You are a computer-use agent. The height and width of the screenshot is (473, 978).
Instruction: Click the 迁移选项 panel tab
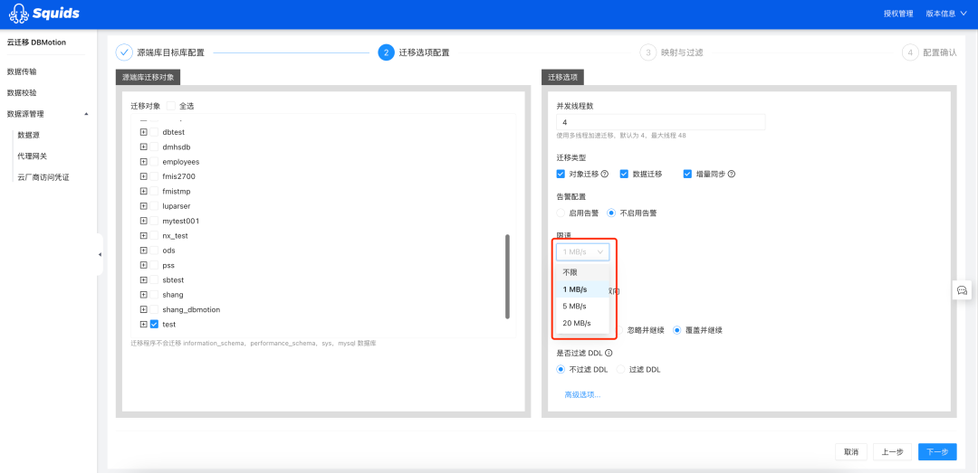coord(562,78)
